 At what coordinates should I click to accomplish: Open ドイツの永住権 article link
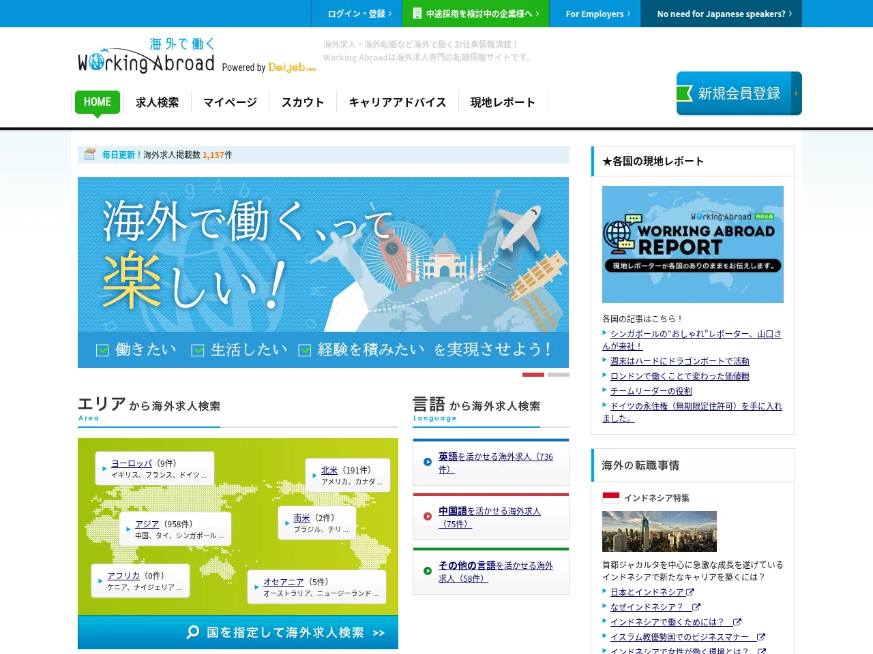tap(692, 412)
